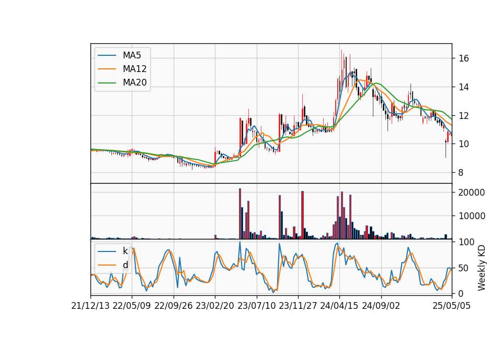Screen dimensions: 502x360
Task: Click the volume axis value 10000
Action: [472, 216]
